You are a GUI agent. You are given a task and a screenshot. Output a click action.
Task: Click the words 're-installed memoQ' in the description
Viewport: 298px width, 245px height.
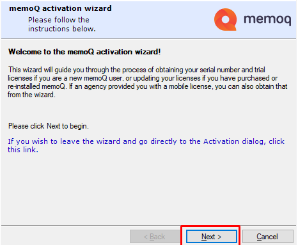[x=36, y=86]
